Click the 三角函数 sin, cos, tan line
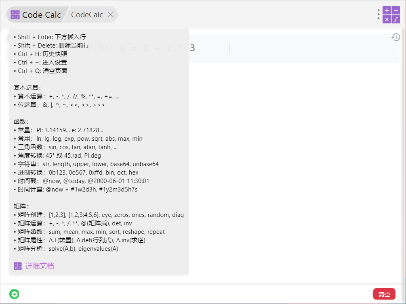Viewport: 406px width, 304px height. point(66,147)
